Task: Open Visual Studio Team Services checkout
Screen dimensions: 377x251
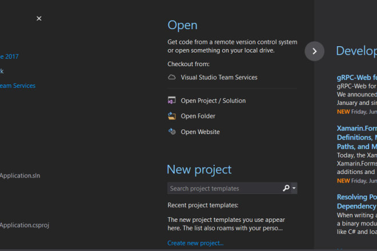Action: pyautogui.click(x=219, y=78)
